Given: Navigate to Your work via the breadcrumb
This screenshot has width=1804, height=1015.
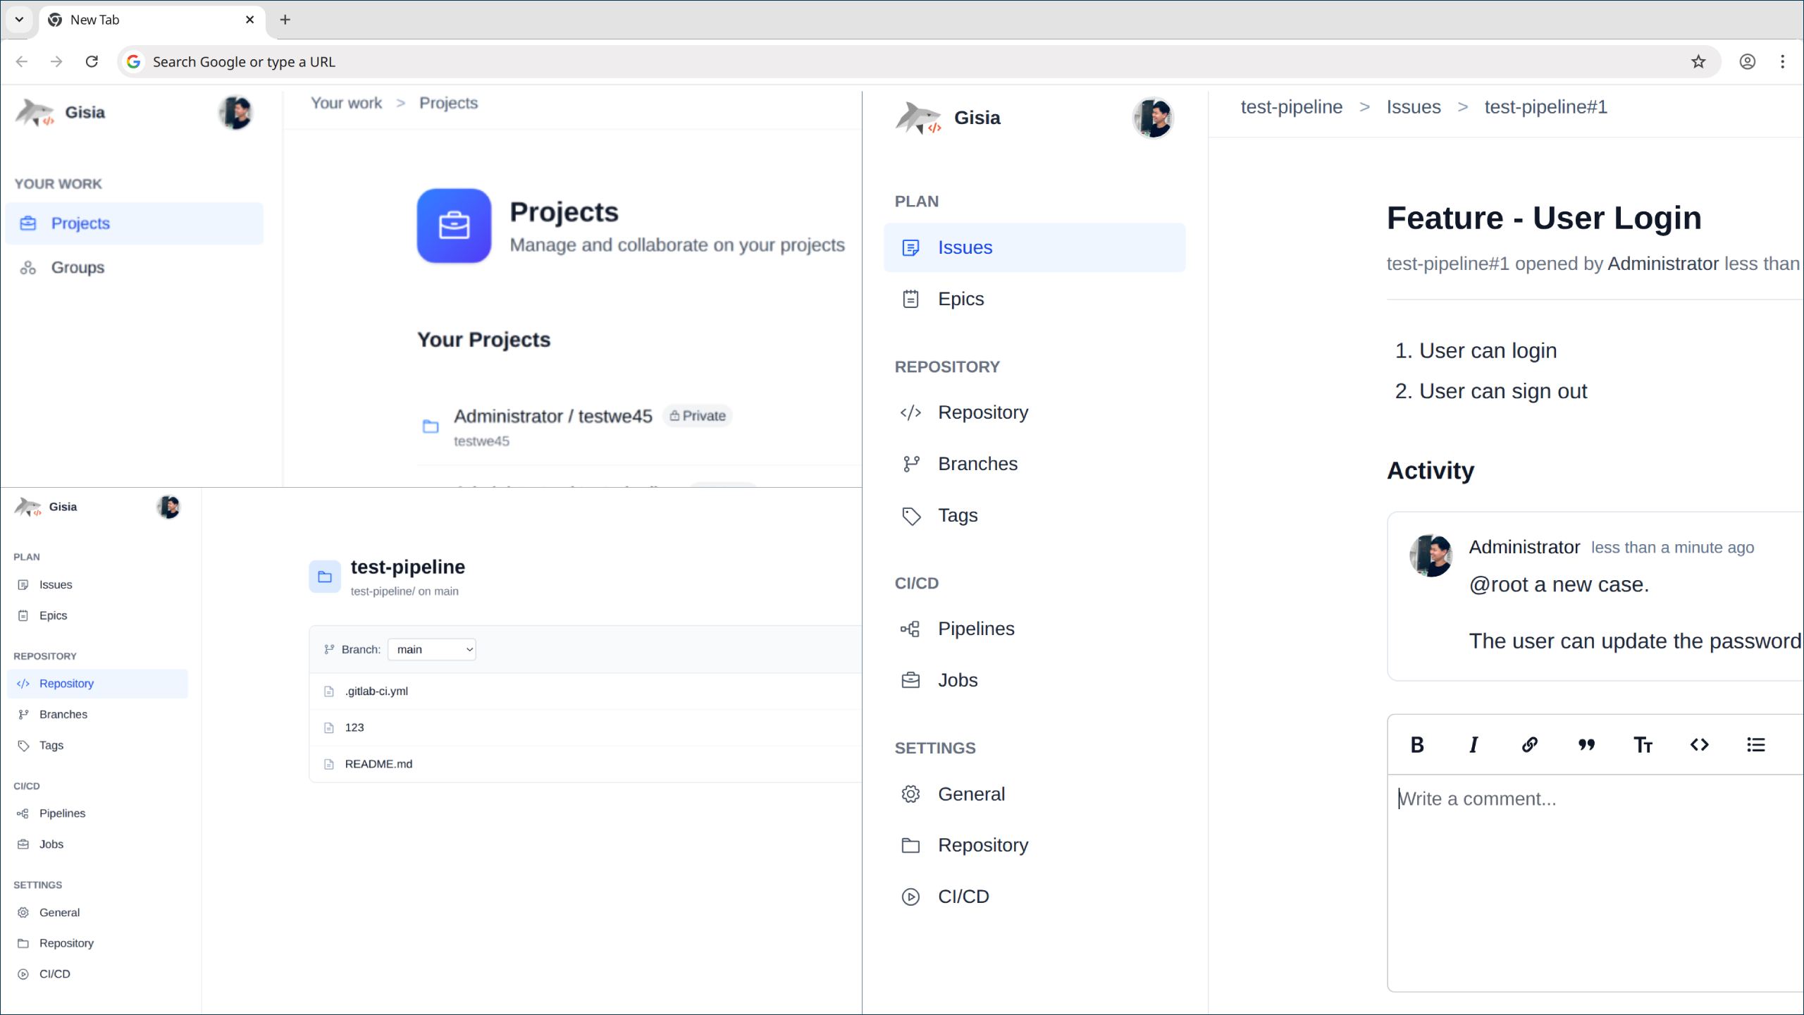Looking at the screenshot, I should tap(346, 103).
